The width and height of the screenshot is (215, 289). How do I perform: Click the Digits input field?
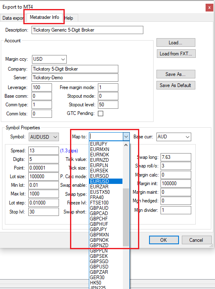[43, 159]
